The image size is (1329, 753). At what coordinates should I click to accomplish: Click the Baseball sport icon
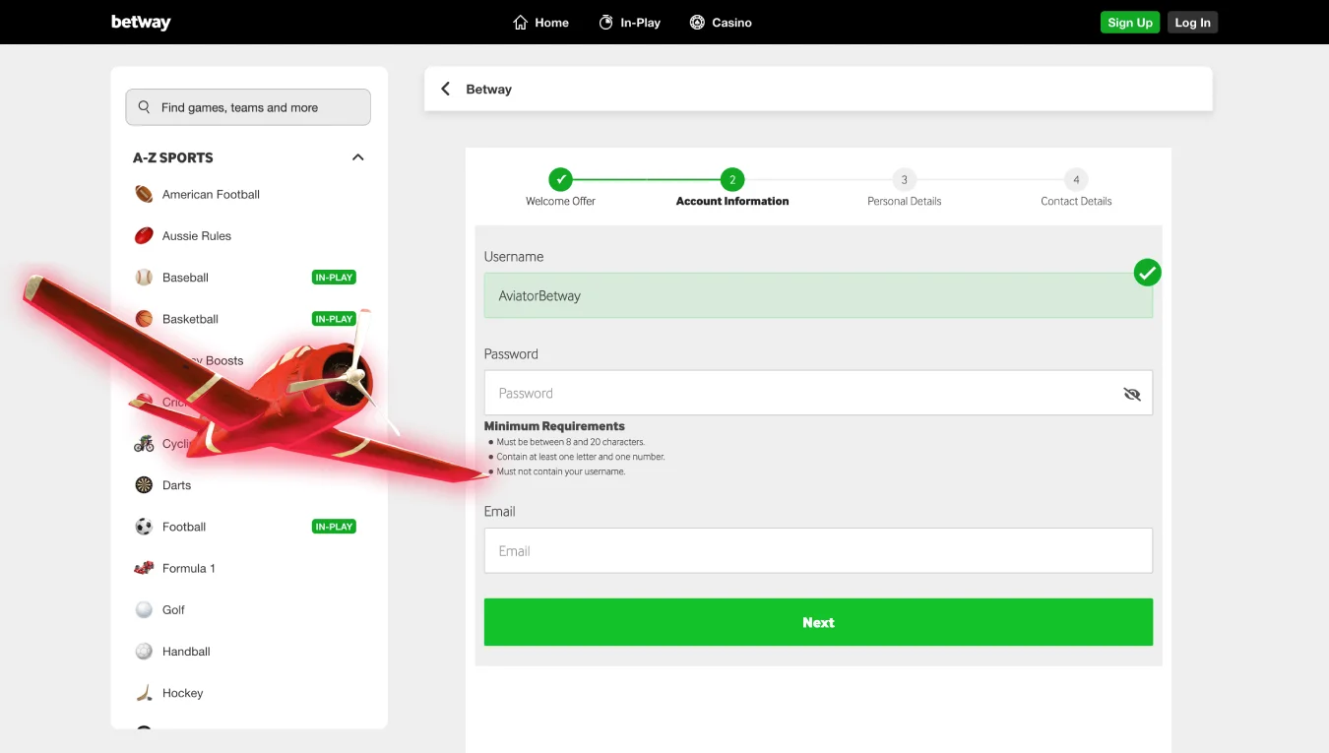point(144,278)
